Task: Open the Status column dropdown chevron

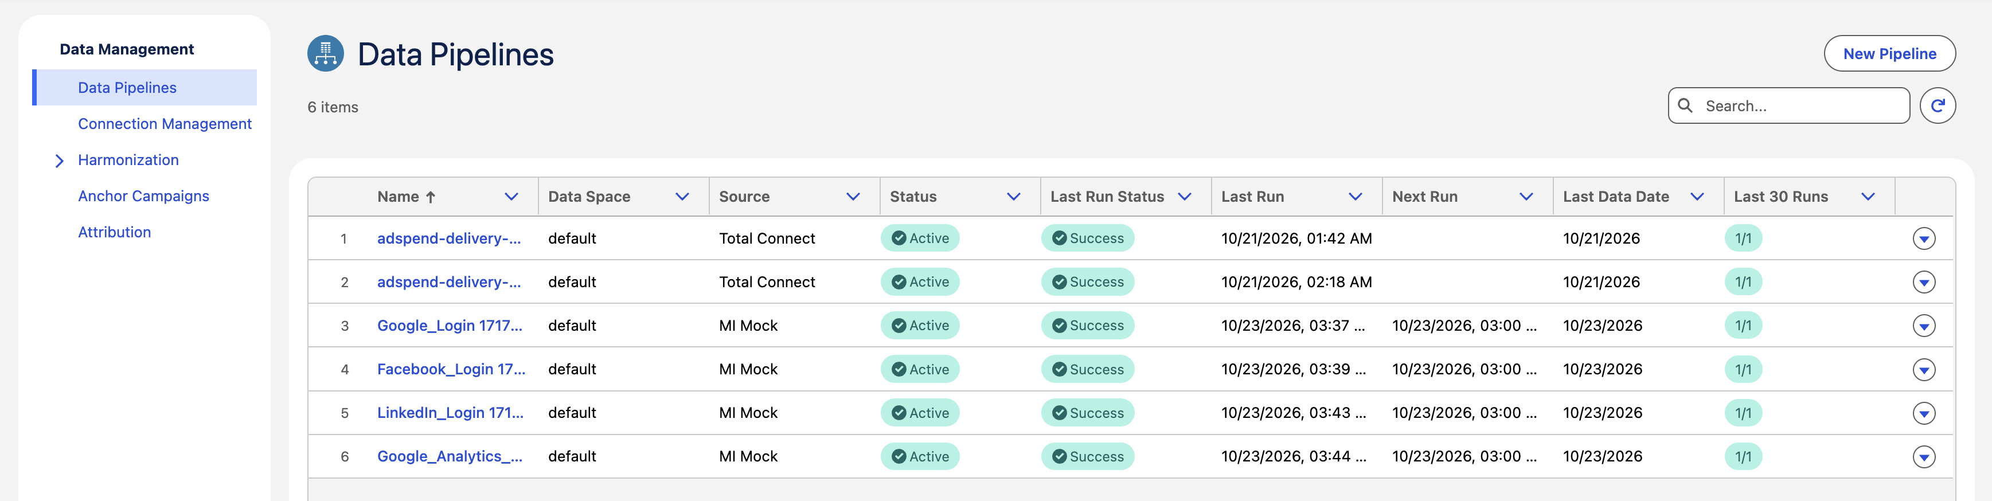Action: [x=1013, y=197]
